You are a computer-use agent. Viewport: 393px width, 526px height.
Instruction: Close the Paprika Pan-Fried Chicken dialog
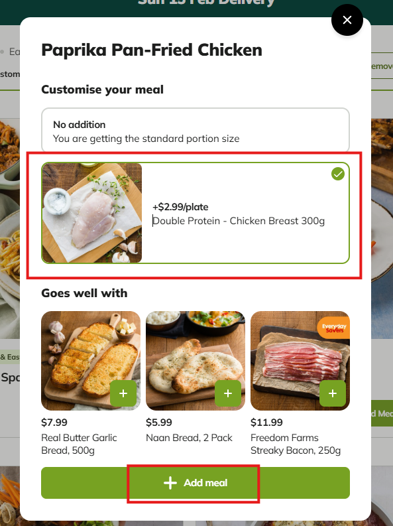pyautogui.click(x=347, y=20)
